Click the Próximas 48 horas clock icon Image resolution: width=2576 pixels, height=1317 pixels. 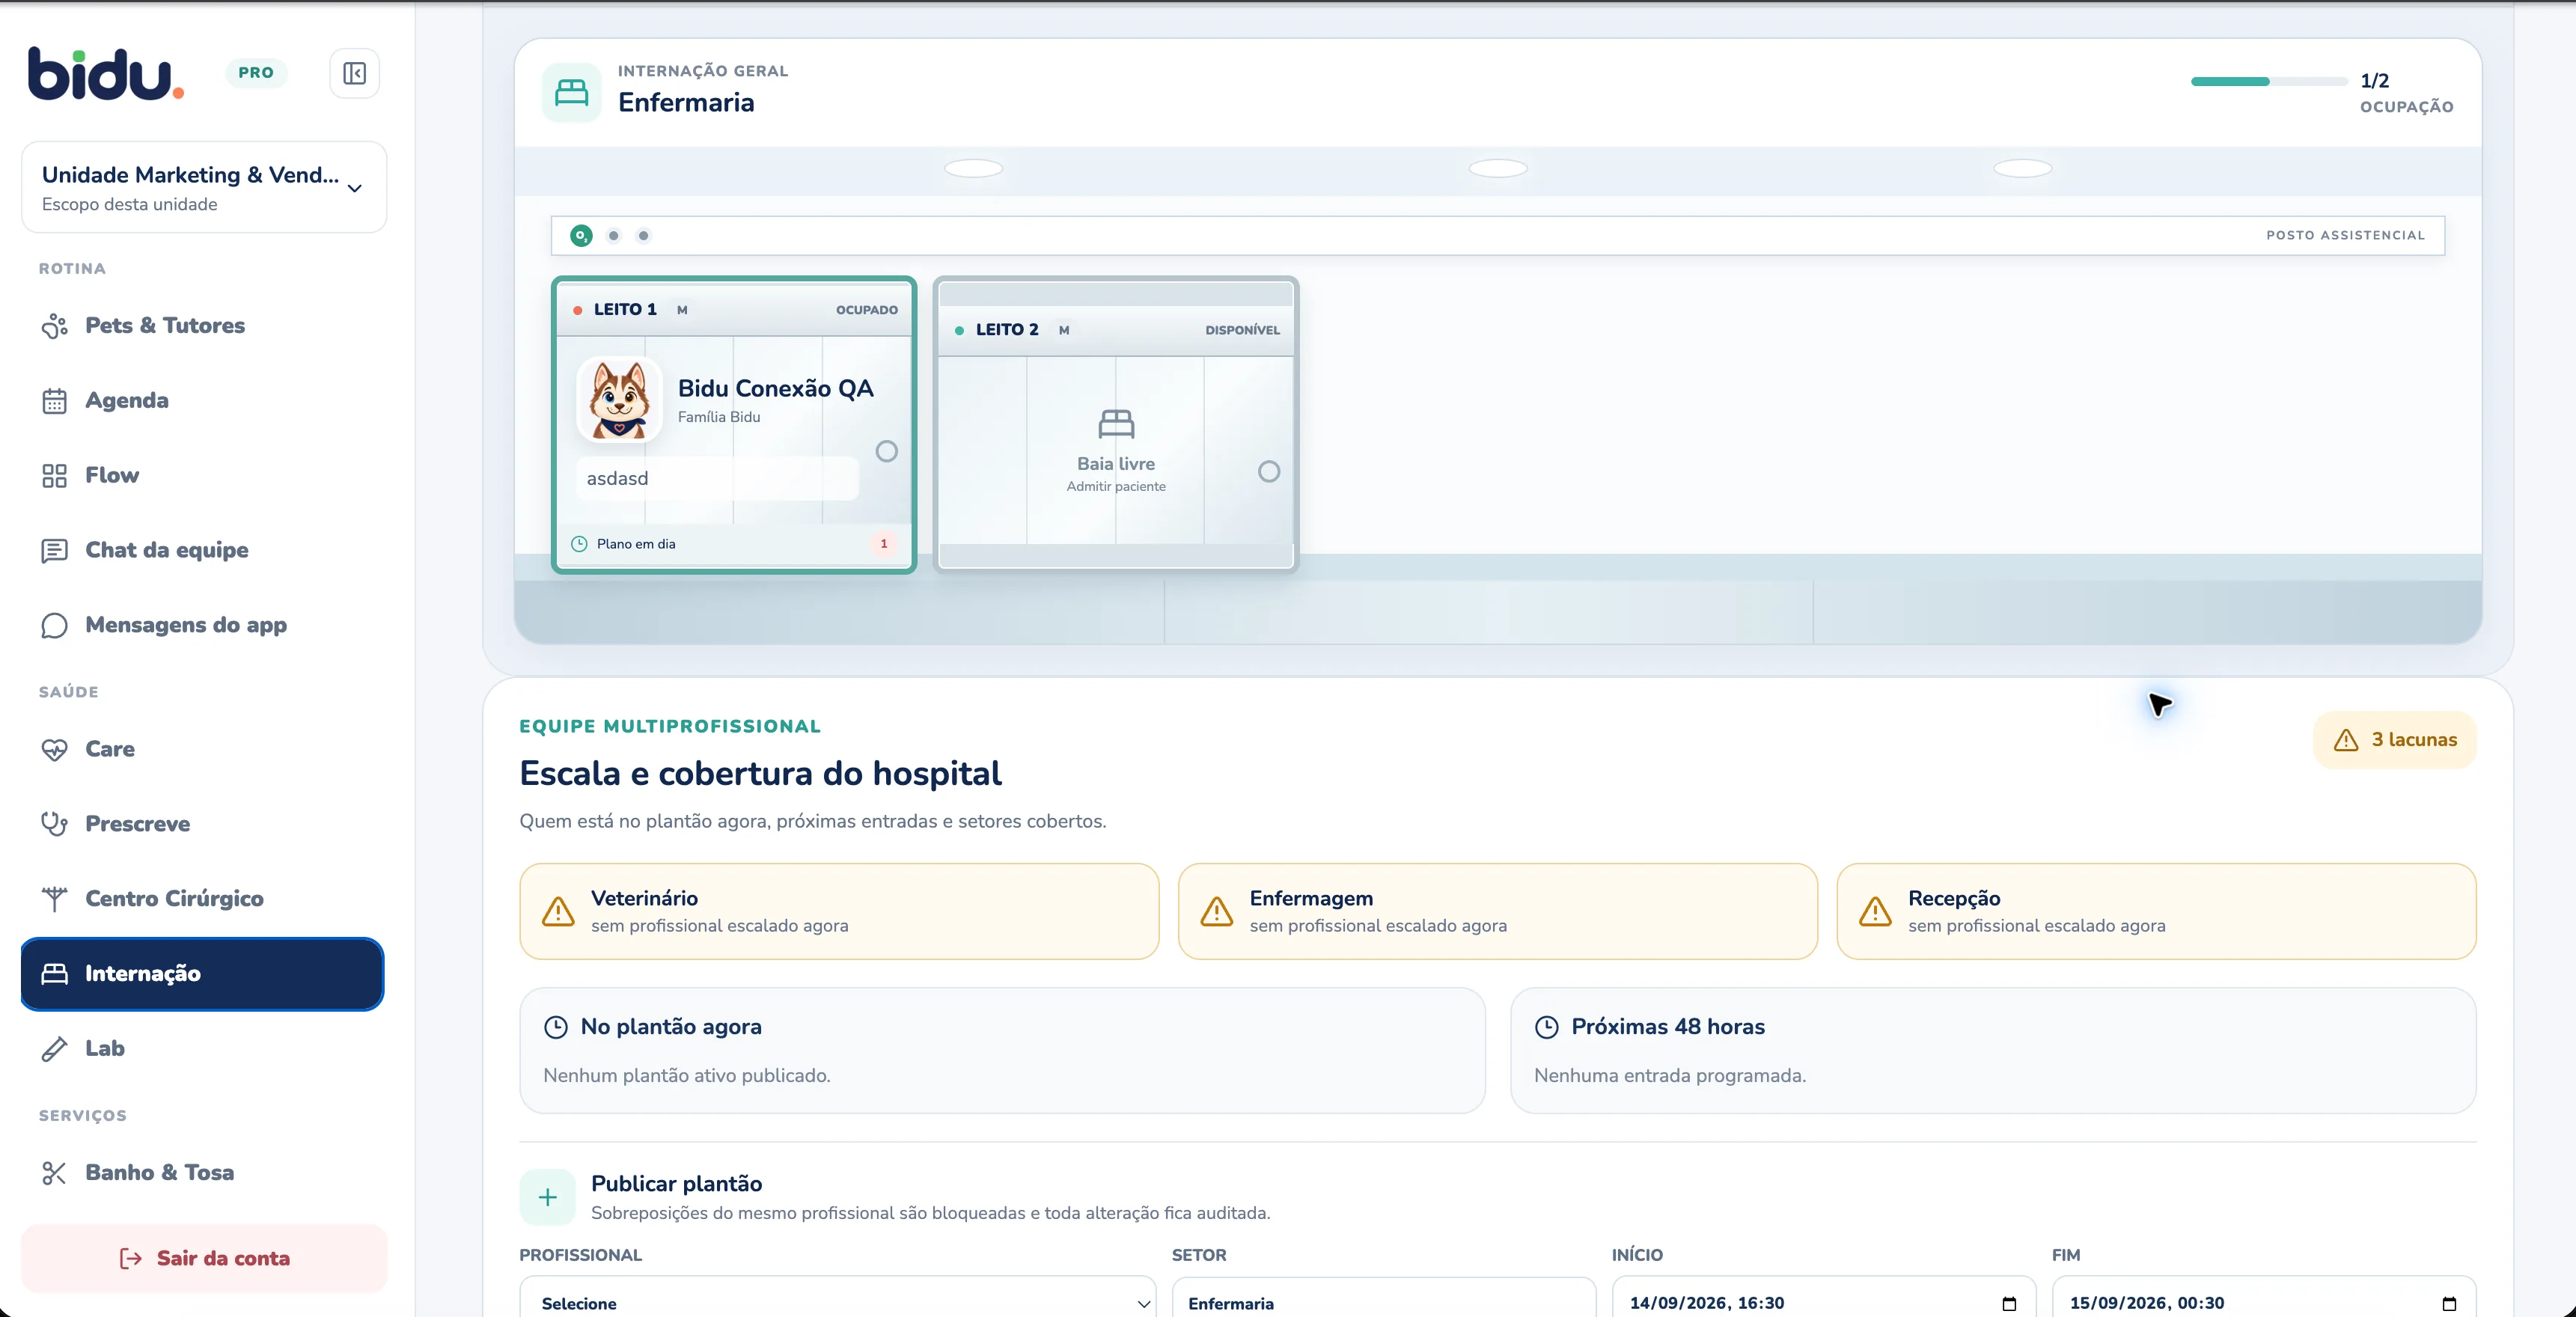[x=1547, y=1027]
